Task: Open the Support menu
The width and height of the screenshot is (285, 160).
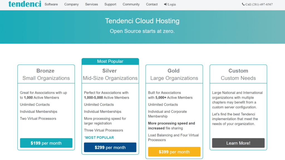Action: coord(110,4)
